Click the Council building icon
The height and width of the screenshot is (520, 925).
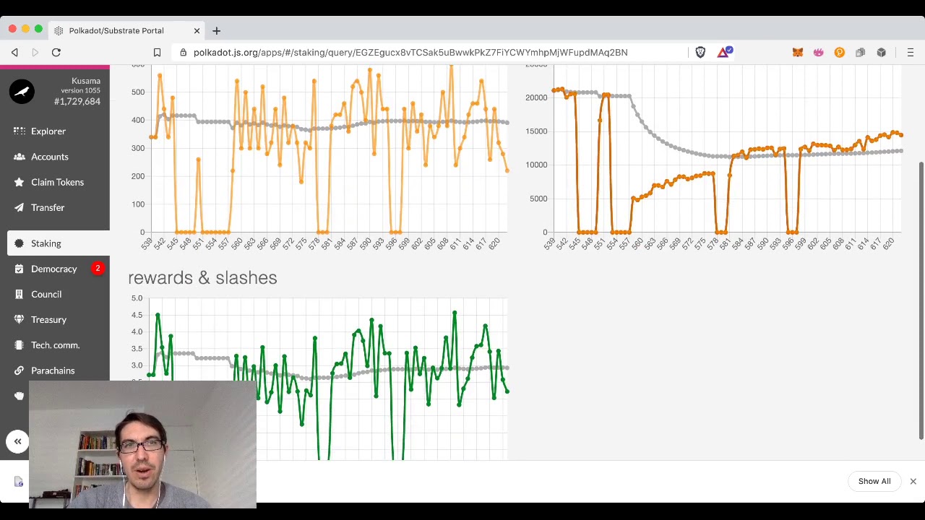click(19, 294)
